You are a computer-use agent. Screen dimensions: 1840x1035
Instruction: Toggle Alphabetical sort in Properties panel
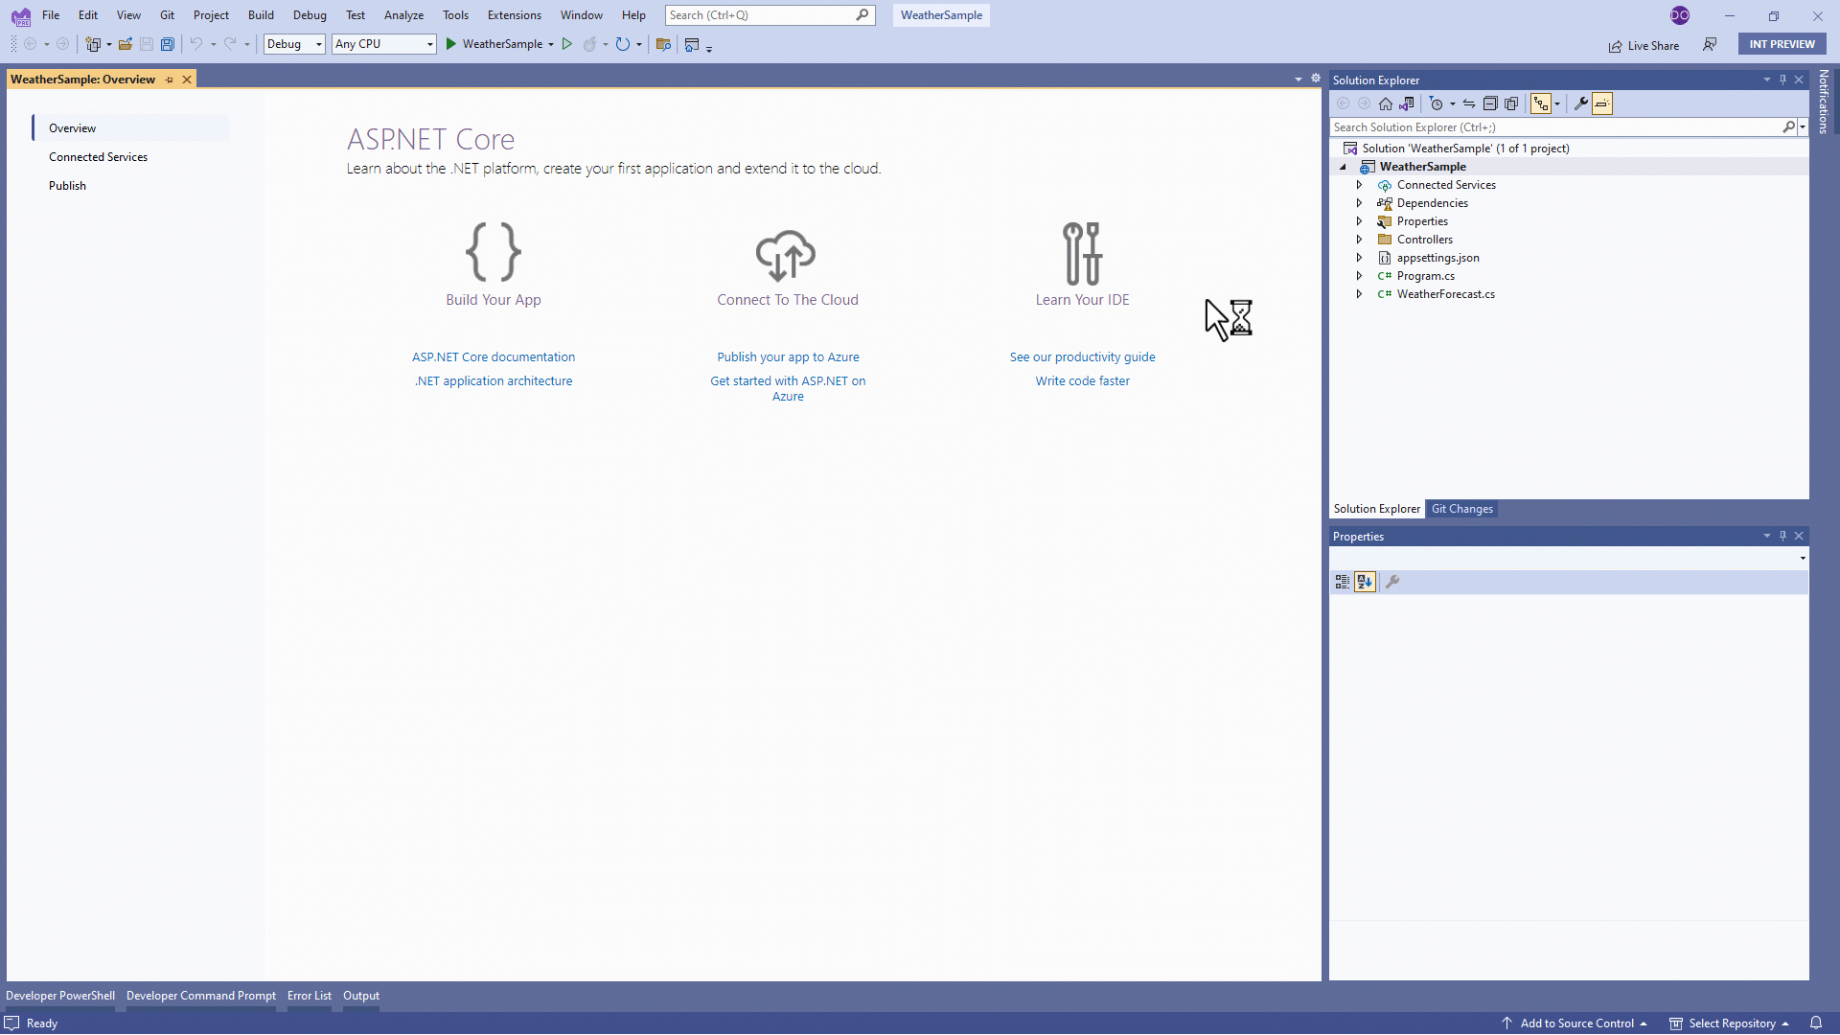tap(1365, 582)
